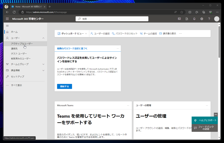Refresh the page in browser toolbar

coord(14,12)
